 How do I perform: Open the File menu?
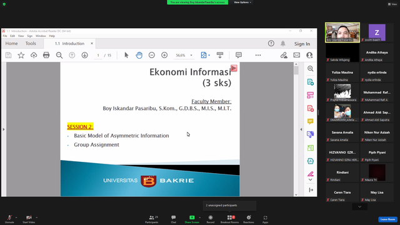(5, 36)
